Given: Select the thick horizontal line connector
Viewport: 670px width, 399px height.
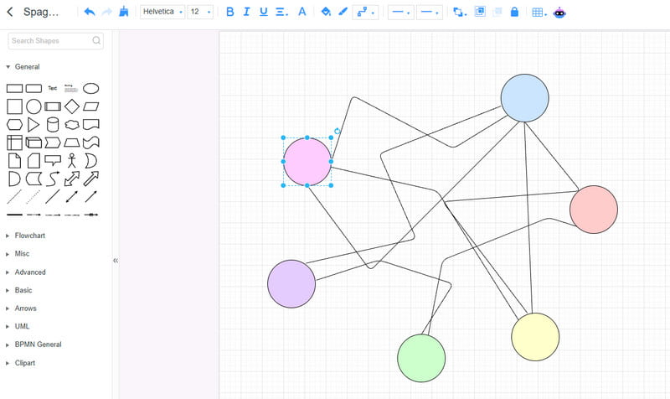Looking at the screenshot, I should click(x=14, y=215).
